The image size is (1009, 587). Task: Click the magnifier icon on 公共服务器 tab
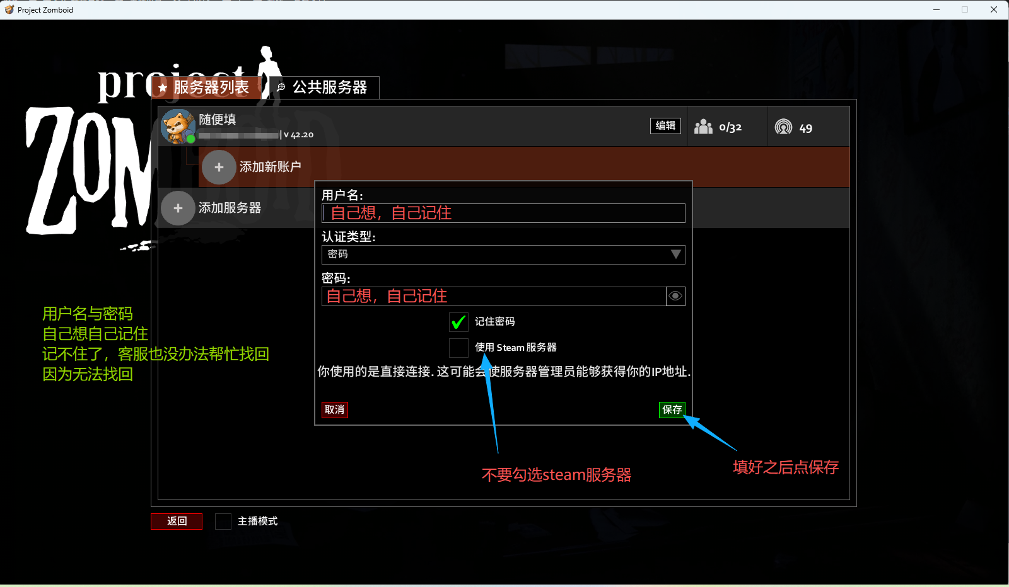[x=281, y=88]
